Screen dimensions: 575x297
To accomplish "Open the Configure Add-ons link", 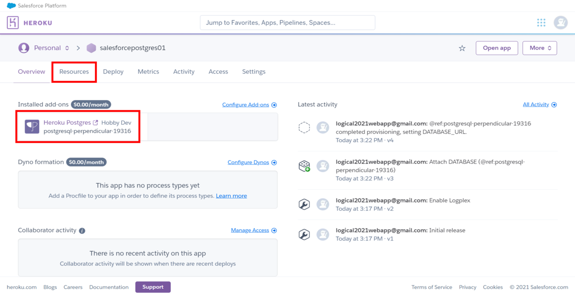I will pyautogui.click(x=246, y=105).
